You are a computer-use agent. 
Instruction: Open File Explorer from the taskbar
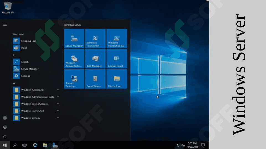coord(45,145)
